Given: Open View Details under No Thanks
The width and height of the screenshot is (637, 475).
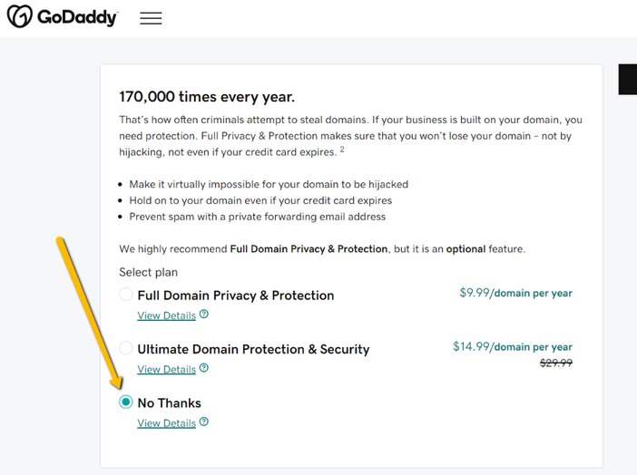Looking at the screenshot, I should 166,423.
